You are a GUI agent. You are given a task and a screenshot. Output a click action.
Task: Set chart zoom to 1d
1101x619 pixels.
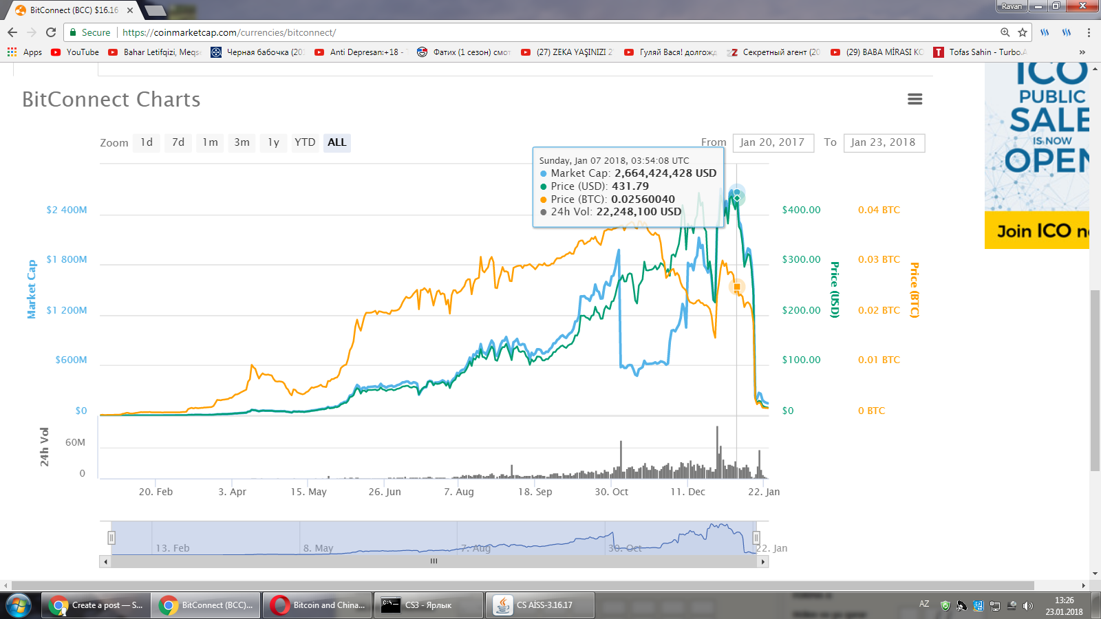(x=147, y=142)
